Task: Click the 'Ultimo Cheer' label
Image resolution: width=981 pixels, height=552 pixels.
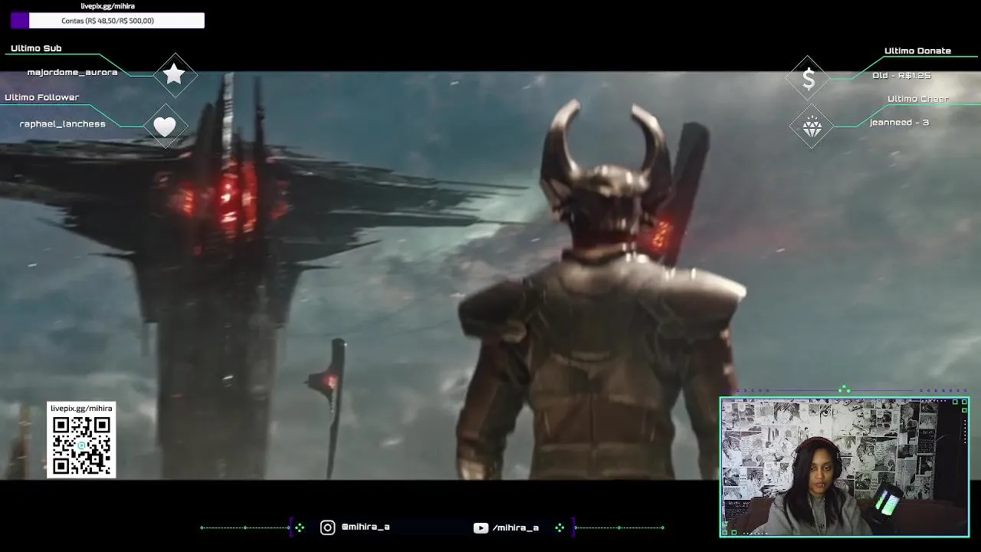Action: tap(918, 99)
